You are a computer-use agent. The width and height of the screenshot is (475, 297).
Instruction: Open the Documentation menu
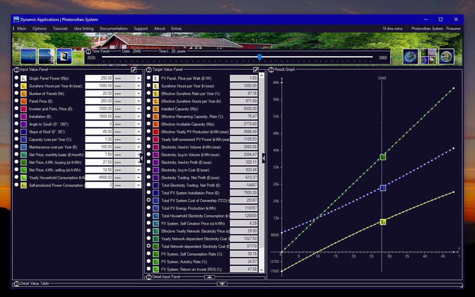coord(114,29)
